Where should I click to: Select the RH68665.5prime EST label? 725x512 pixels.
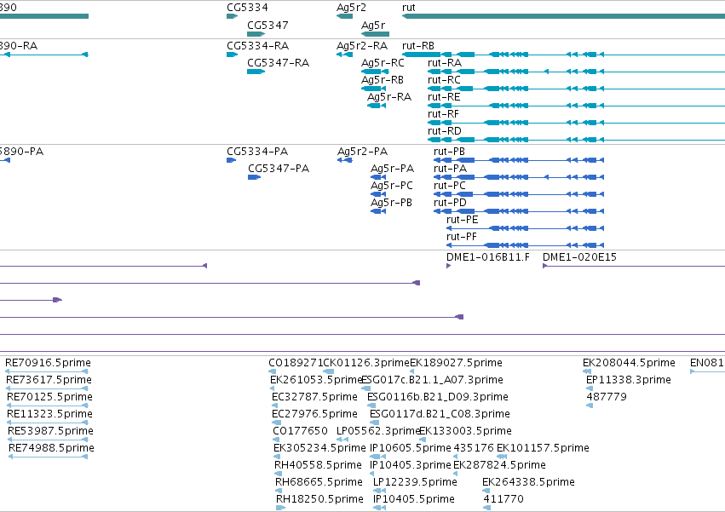(x=319, y=482)
